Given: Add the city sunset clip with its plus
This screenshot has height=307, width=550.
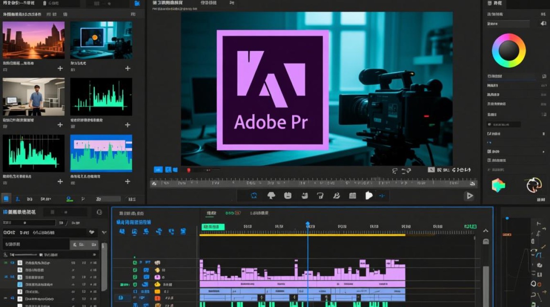Looking at the screenshot, I should tap(60, 68).
